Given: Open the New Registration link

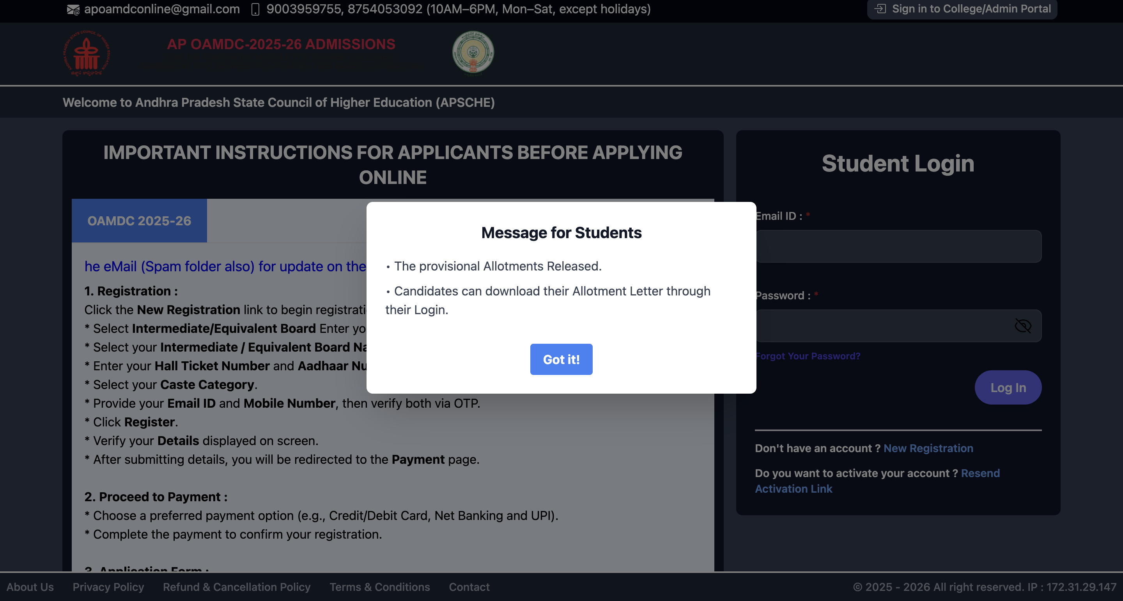Looking at the screenshot, I should (x=928, y=448).
